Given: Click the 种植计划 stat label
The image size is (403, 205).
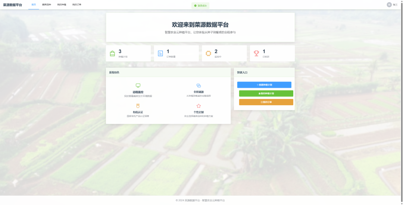Looking at the screenshot, I should [123, 57].
